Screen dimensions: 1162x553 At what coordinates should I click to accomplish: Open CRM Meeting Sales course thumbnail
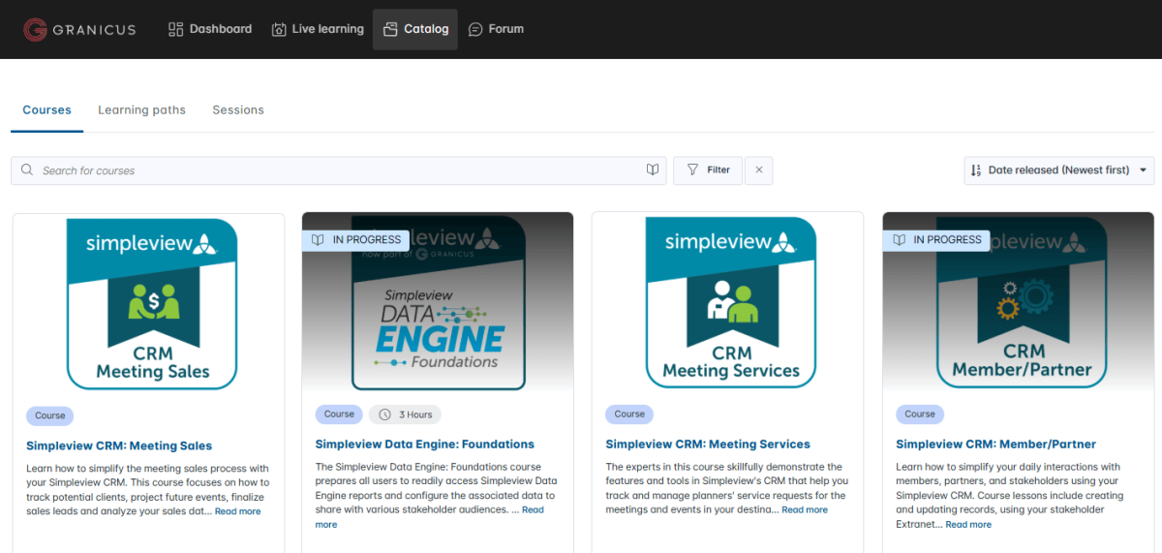(x=152, y=302)
